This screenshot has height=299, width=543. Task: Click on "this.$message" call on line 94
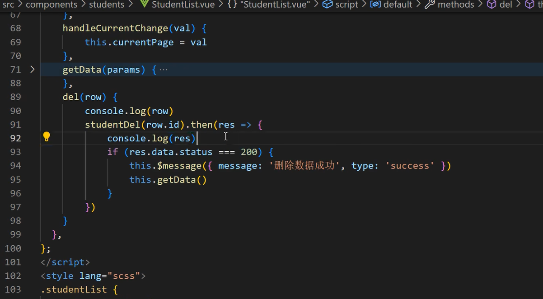[165, 166]
